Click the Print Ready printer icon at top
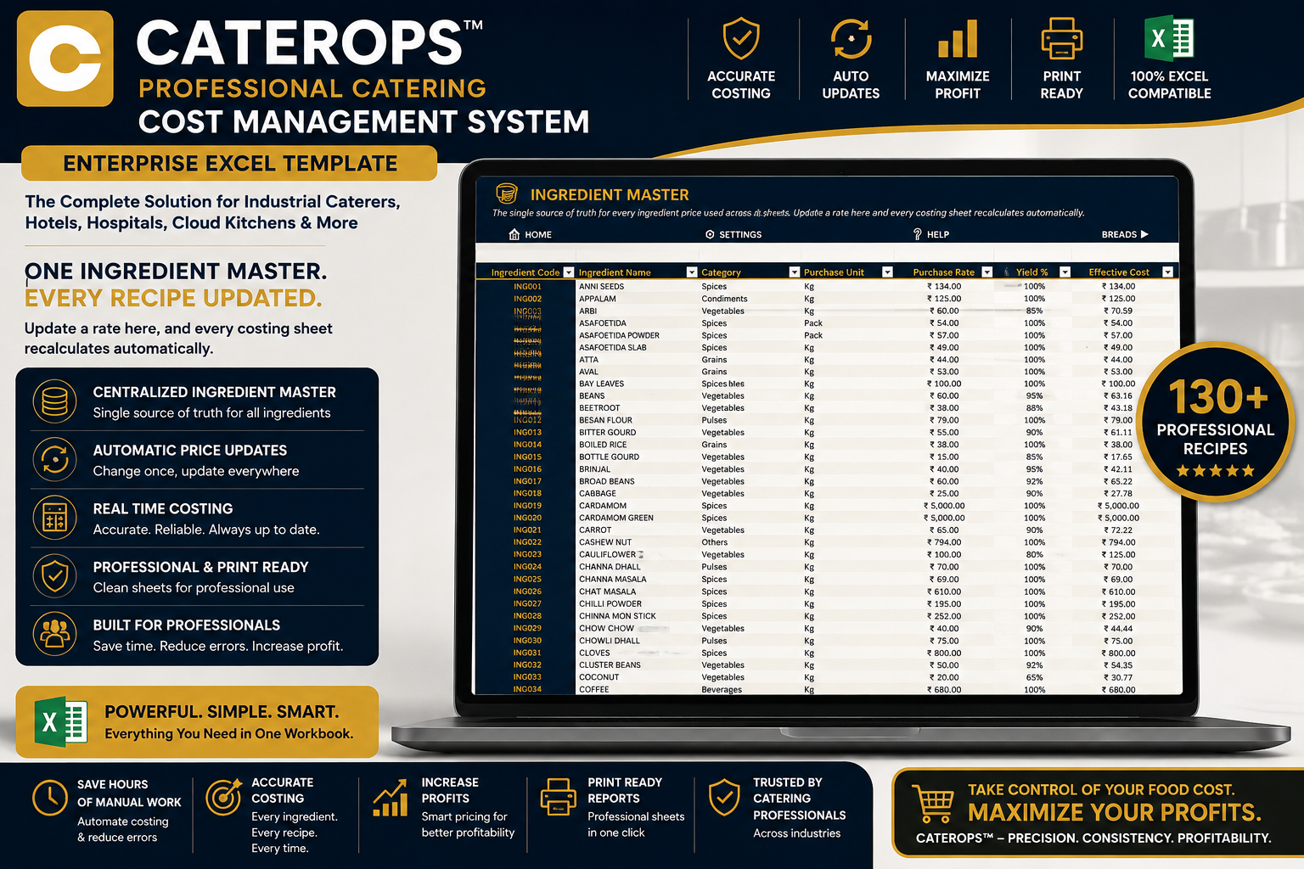Viewport: 1304px width, 869px height. click(1061, 39)
